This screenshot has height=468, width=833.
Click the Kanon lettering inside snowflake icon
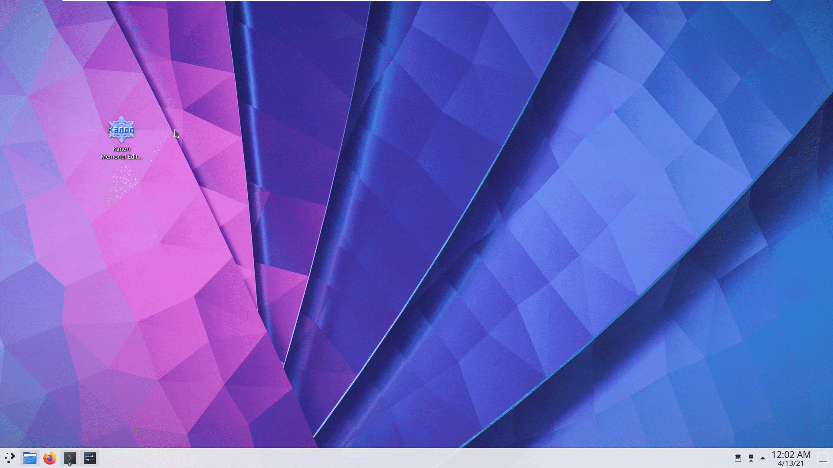(121, 130)
